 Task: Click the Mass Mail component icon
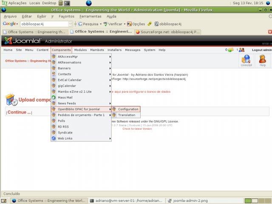(x=53, y=97)
